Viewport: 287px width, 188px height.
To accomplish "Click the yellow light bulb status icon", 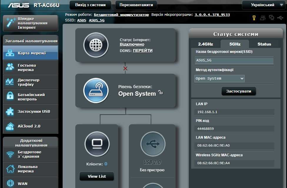I will [x=254, y=18].
